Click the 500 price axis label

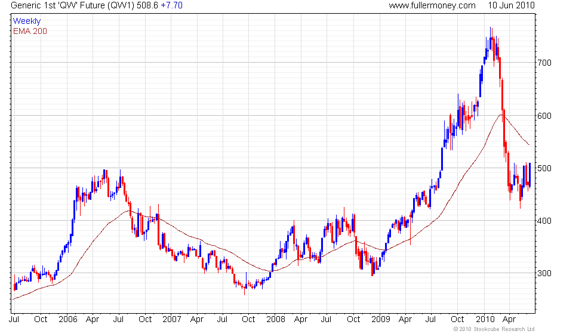pyautogui.click(x=544, y=168)
